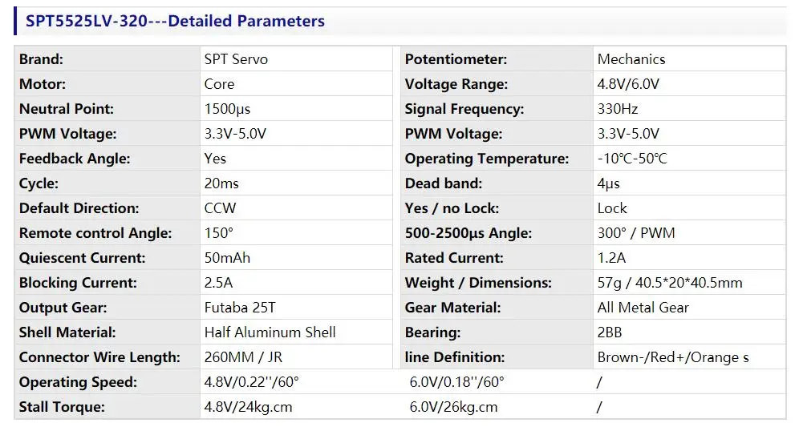Image resolution: width=799 pixels, height=427 pixels.
Task: Select the Signal Frequency value 330Hz
Action: 618,109
